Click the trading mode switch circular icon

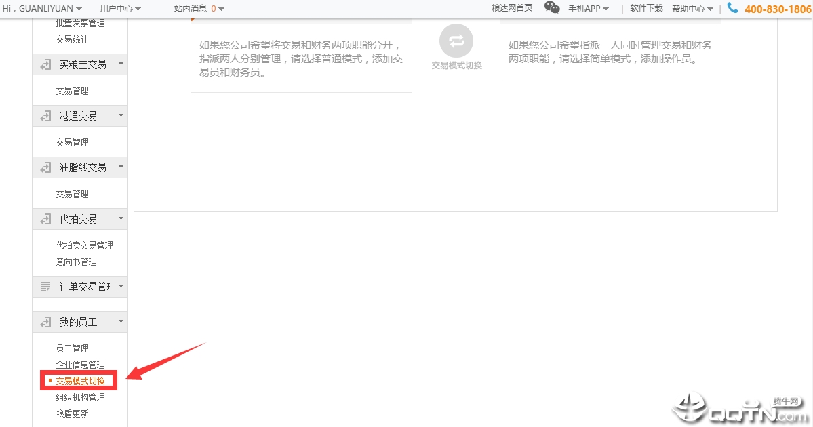[x=456, y=41]
